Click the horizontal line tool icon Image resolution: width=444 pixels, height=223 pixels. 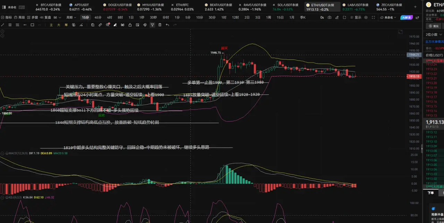[x=25, y=25]
